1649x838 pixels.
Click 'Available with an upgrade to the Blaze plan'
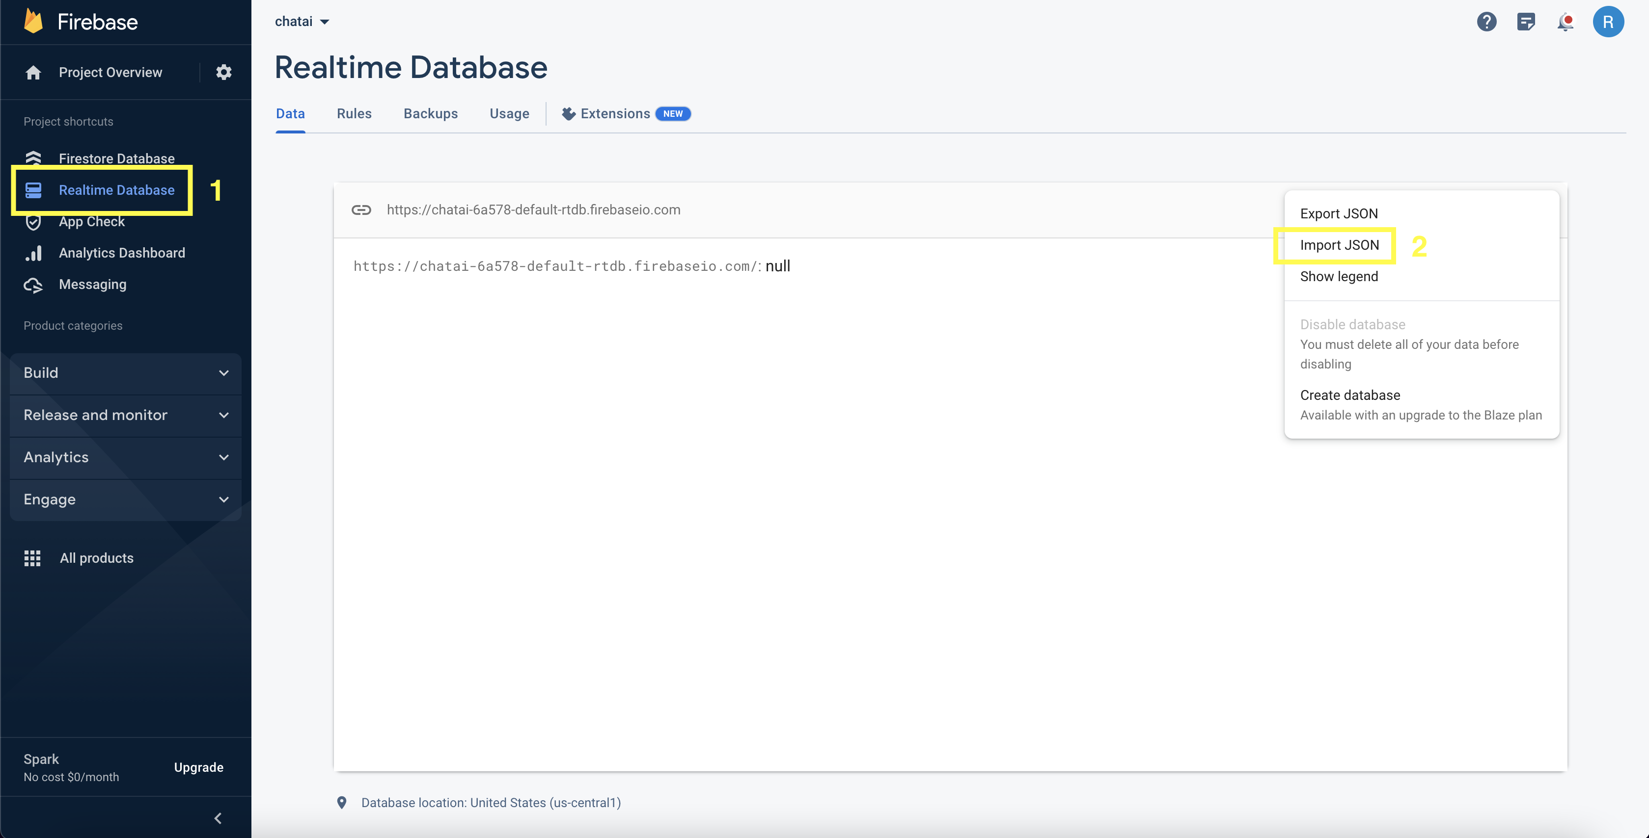coord(1421,415)
